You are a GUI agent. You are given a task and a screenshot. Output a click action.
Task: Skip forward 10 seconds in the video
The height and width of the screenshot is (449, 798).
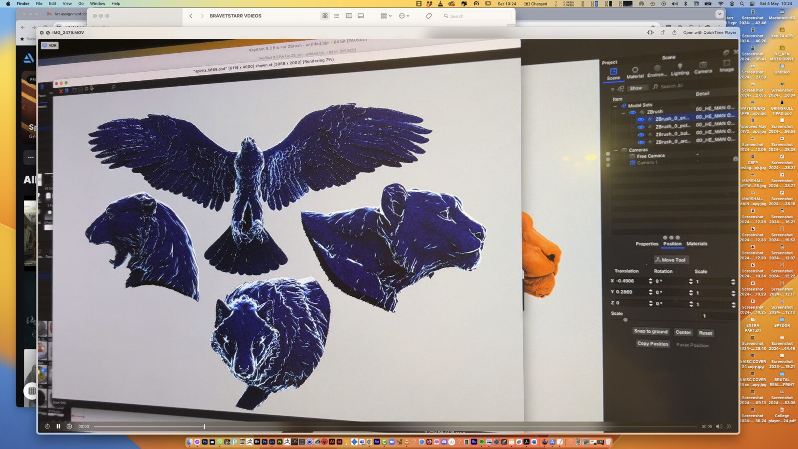click(x=69, y=426)
